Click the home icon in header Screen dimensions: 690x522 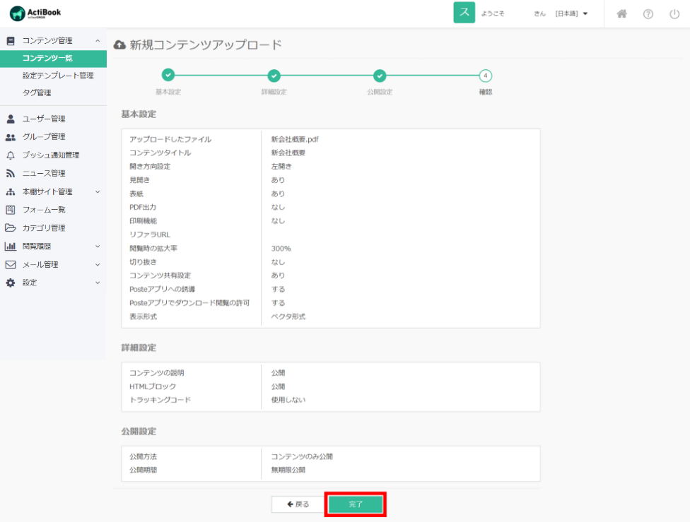[622, 14]
